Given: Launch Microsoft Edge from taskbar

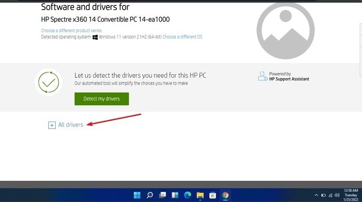Looking at the screenshot, I should [187, 195].
